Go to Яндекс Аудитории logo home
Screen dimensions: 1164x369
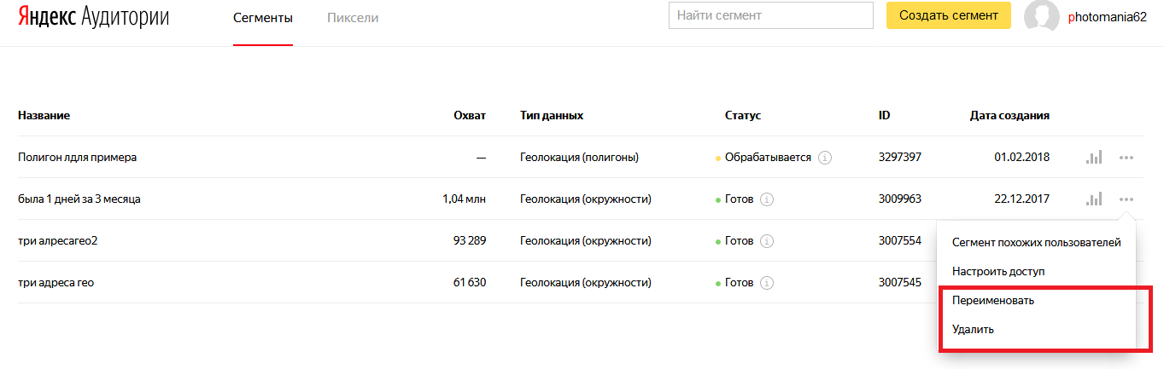94,17
